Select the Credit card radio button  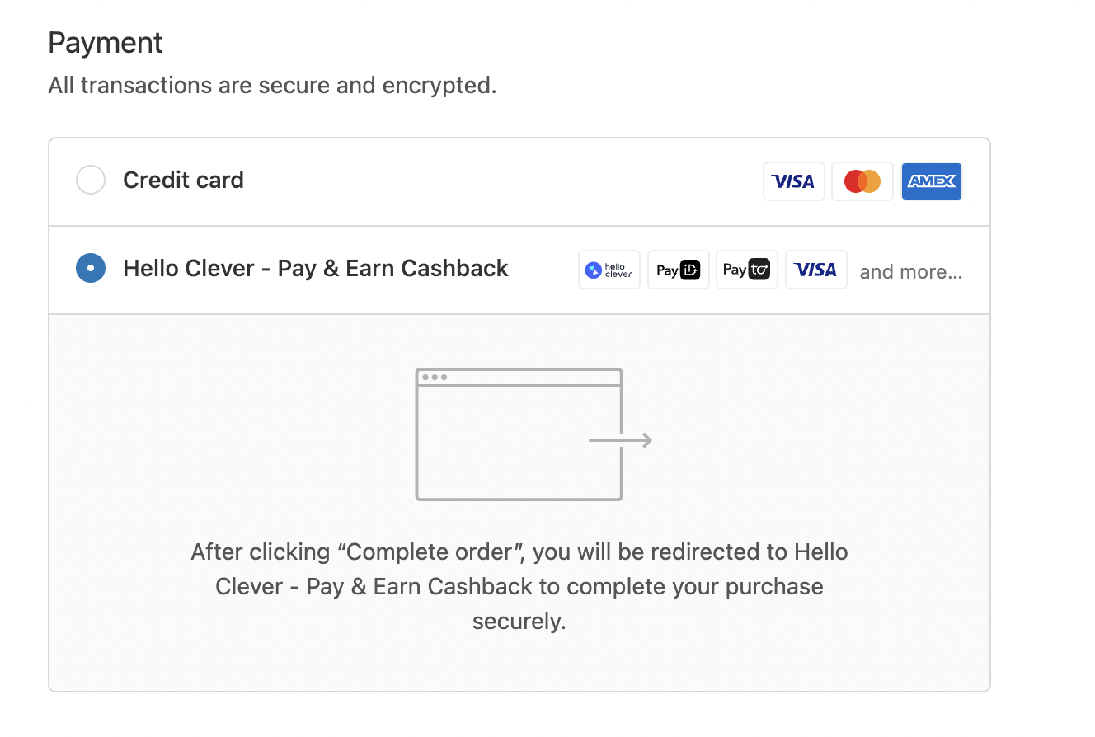[91, 180]
